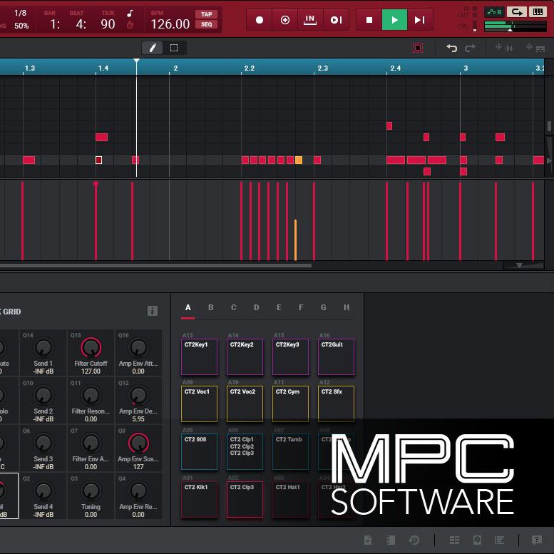Viewport: 554px width, 554px height.
Task: Select the marquee selection tool
Action: pyautogui.click(x=174, y=48)
